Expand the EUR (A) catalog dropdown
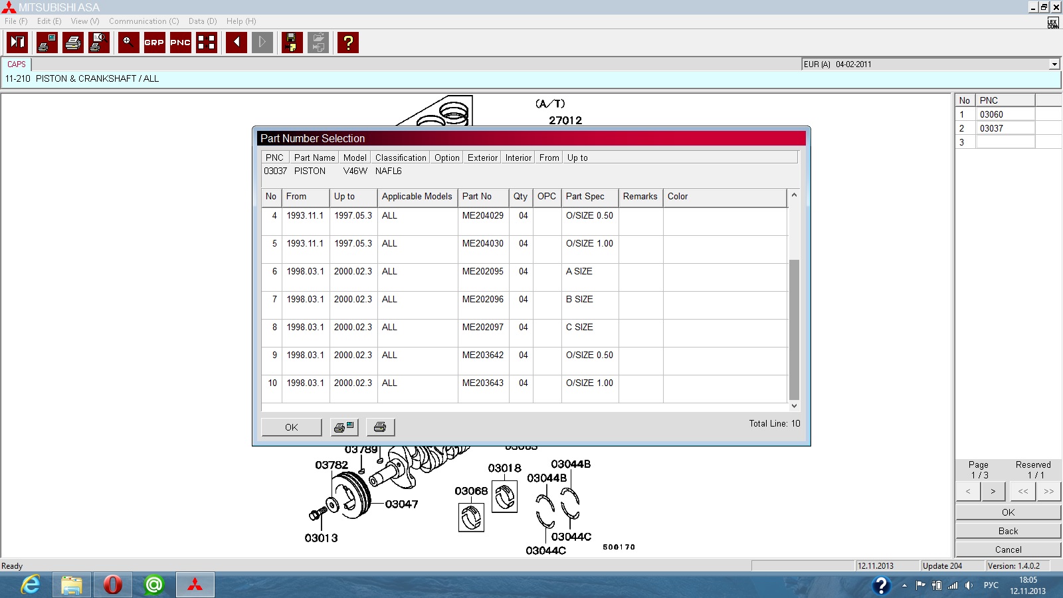This screenshot has height=598, width=1063. (x=1054, y=64)
